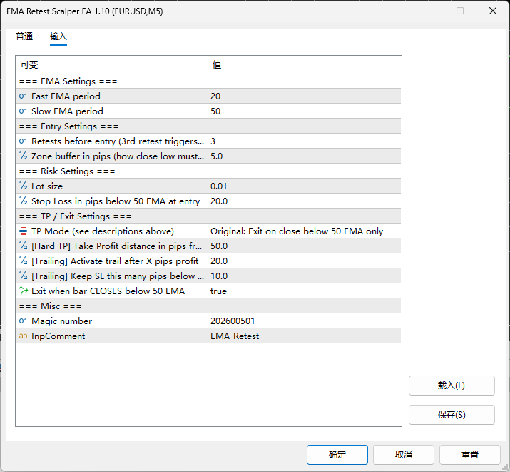This screenshot has height=472, width=510.
Task: Click enum icon beside TP Mode
Action: (x=23, y=231)
